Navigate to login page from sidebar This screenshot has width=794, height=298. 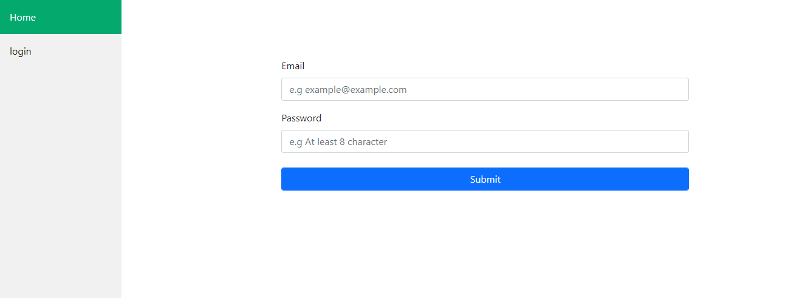(61, 51)
